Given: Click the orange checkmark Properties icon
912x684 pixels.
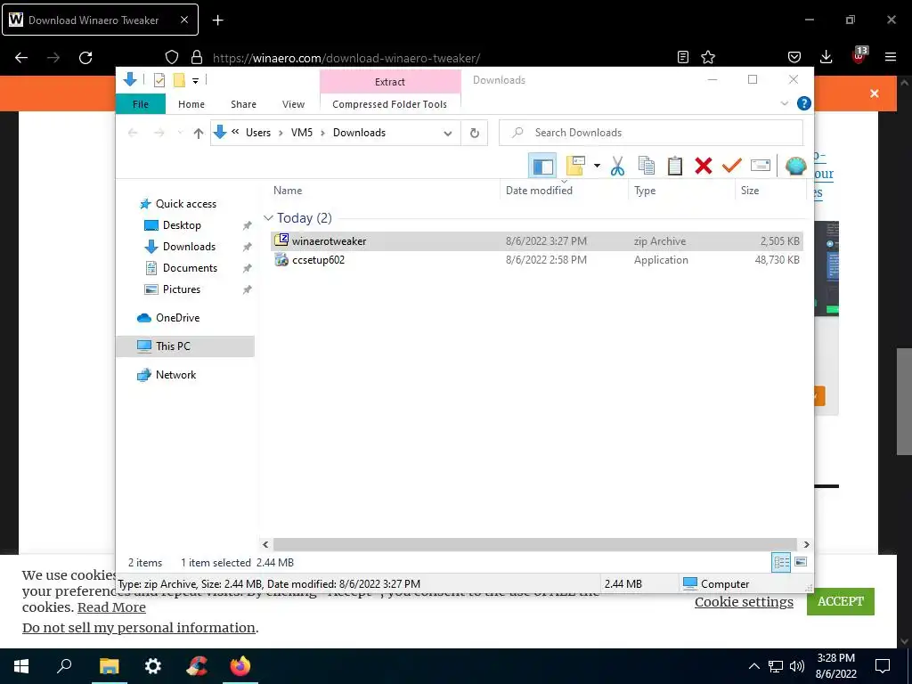Looking at the screenshot, I should 732,166.
